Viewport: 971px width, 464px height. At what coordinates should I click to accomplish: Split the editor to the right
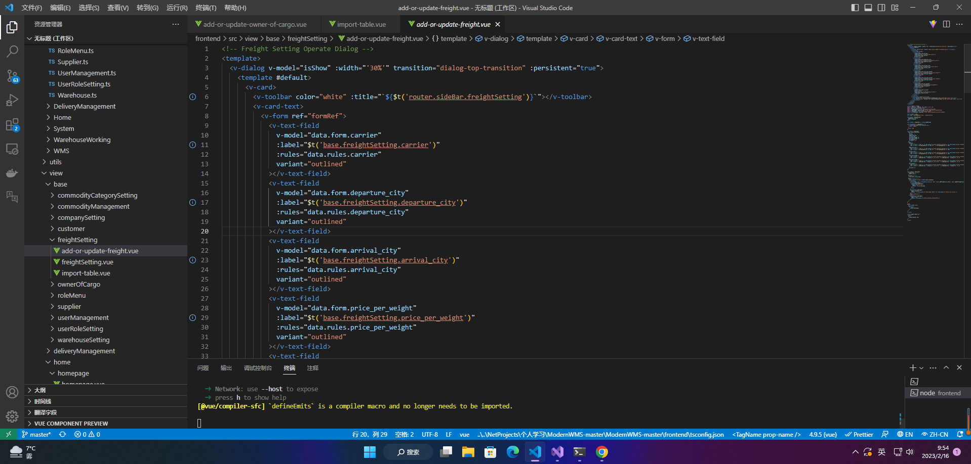(946, 24)
